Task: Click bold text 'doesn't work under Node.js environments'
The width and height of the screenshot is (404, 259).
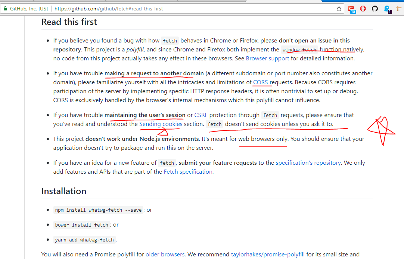Action: pyautogui.click(x=142, y=139)
